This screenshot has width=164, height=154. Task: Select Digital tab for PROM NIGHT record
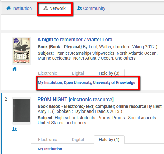[x=78, y=140]
